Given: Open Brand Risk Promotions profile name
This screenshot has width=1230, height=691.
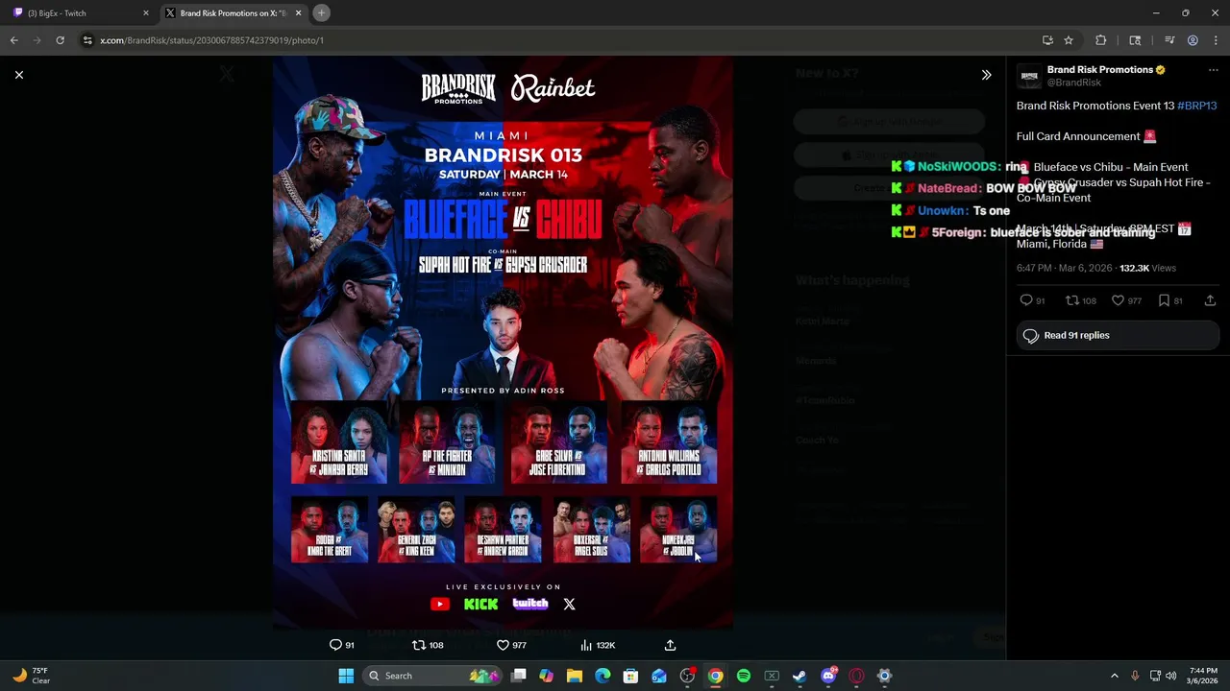Looking at the screenshot, I should tap(1099, 70).
